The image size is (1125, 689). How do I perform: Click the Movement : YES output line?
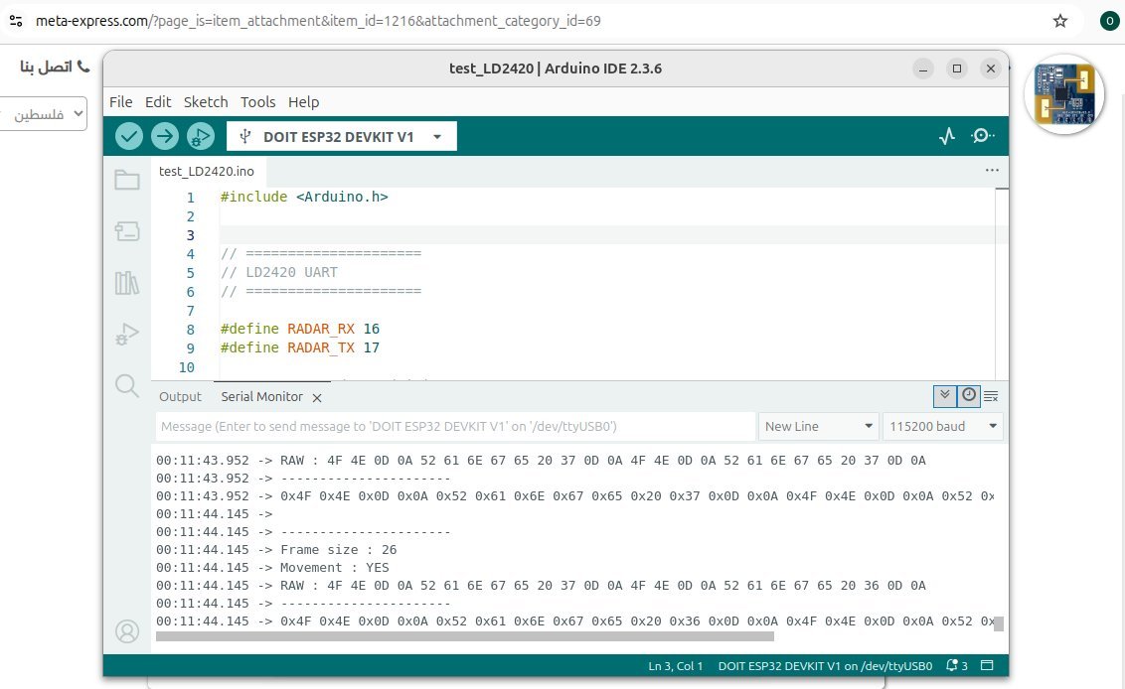[334, 568]
